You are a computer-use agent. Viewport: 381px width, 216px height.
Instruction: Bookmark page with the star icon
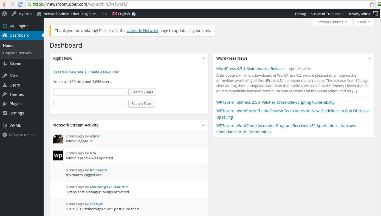pos(372,4)
